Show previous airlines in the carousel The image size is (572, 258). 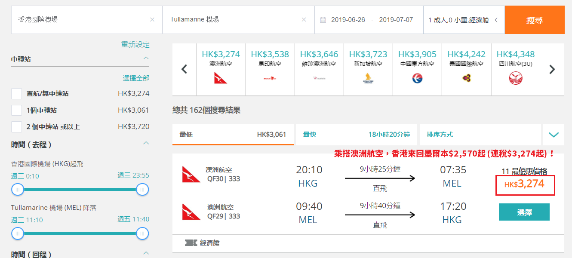coord(185,69)
